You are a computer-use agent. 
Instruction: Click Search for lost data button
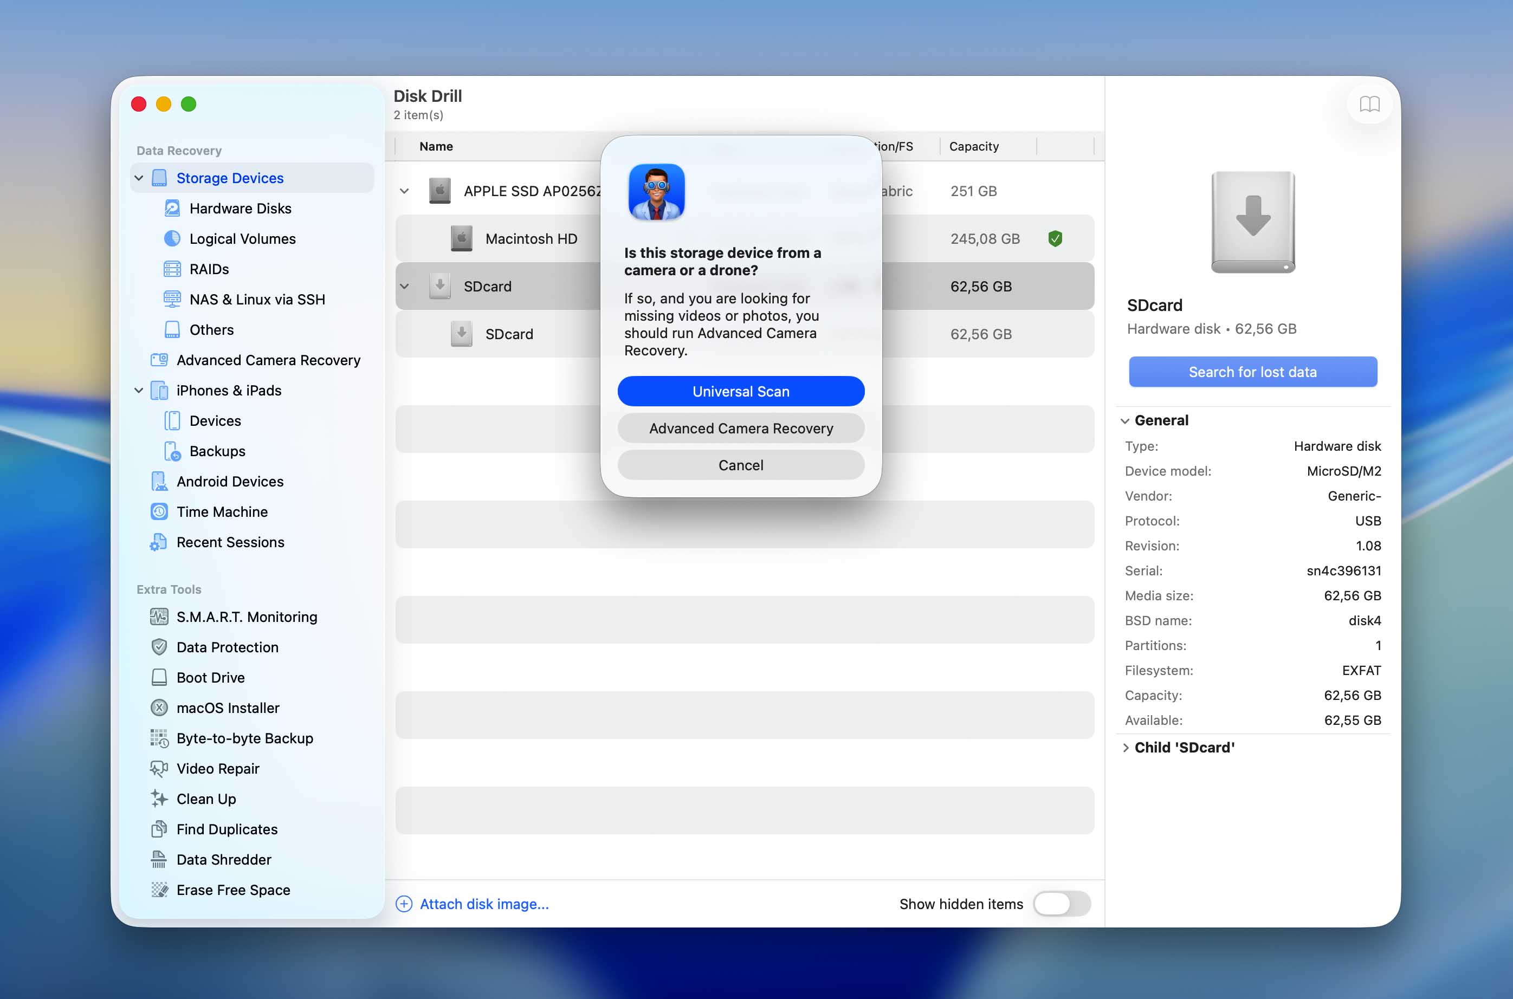coord(1253,372)
